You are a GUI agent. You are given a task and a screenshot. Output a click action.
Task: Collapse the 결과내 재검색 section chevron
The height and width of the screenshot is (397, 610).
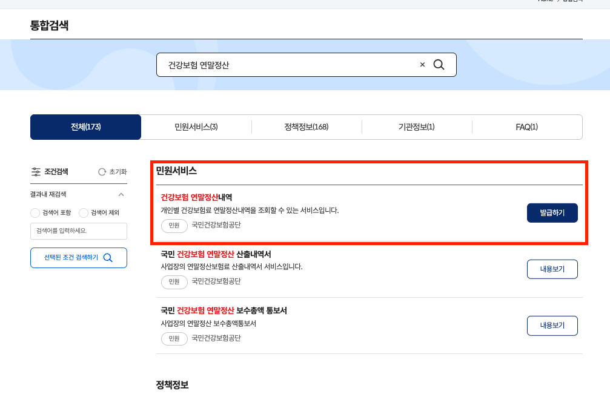(x=121, y=194)
